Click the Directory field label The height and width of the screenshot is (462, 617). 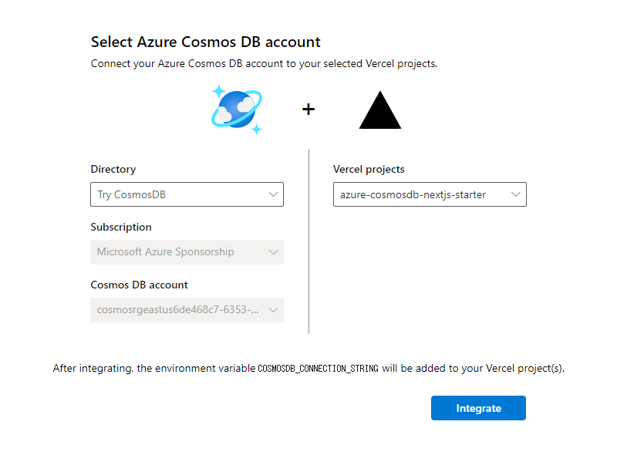(113, 169)
